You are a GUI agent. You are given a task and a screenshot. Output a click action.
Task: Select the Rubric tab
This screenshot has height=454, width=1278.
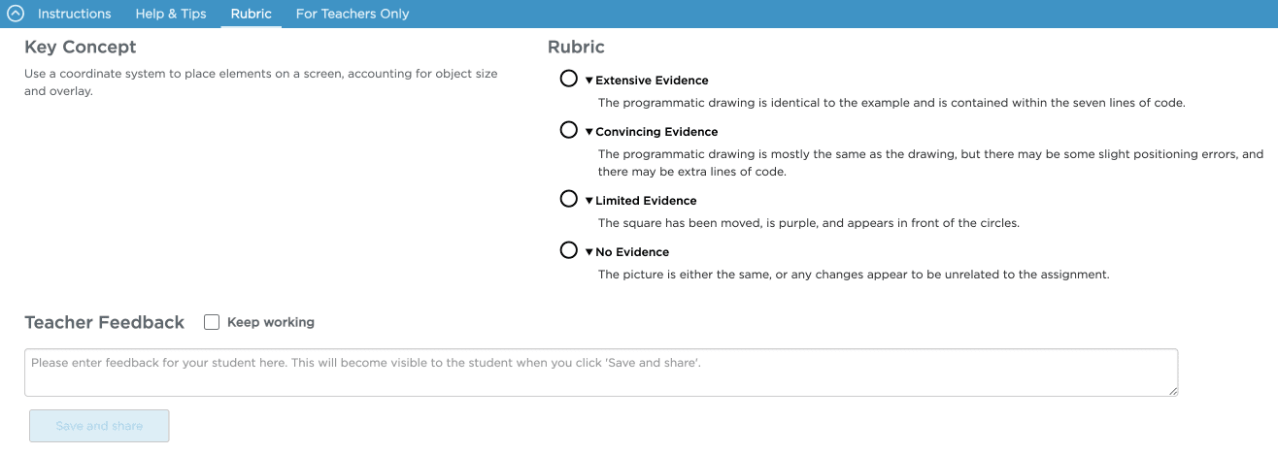(252, 14)
